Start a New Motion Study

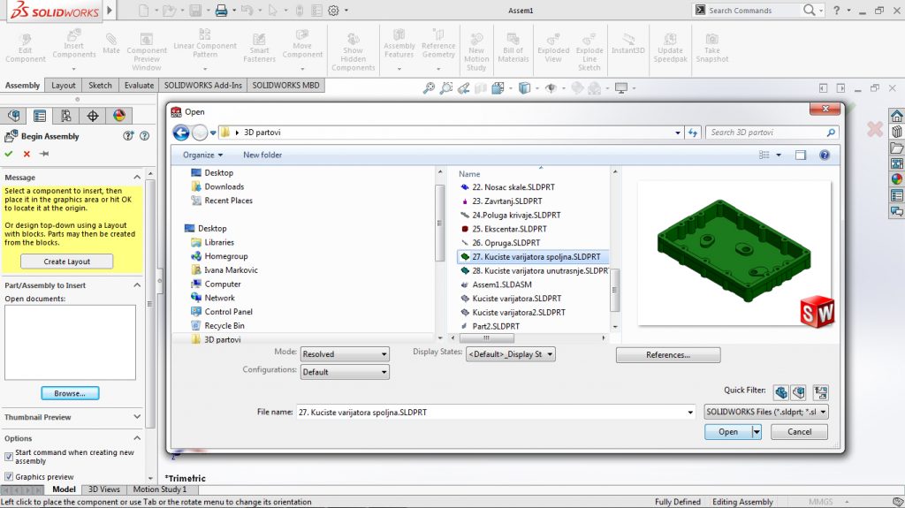[476, 51]
